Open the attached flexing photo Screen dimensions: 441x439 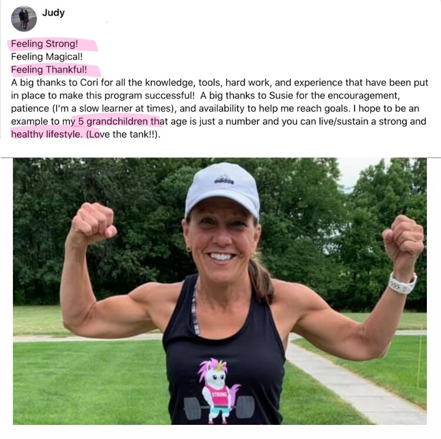(220, 291)
